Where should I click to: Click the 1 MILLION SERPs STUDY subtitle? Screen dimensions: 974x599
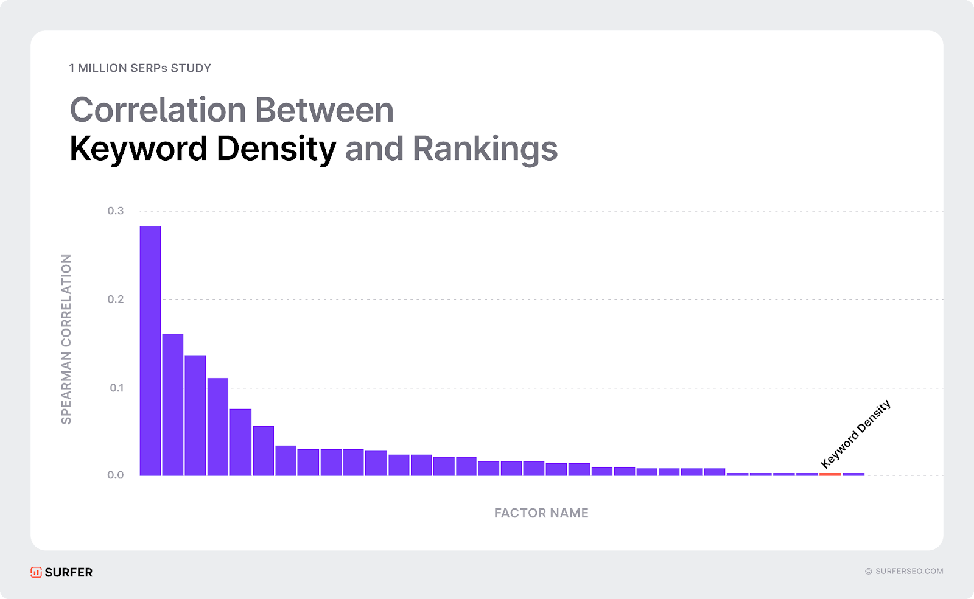click(x=140, y=68)
